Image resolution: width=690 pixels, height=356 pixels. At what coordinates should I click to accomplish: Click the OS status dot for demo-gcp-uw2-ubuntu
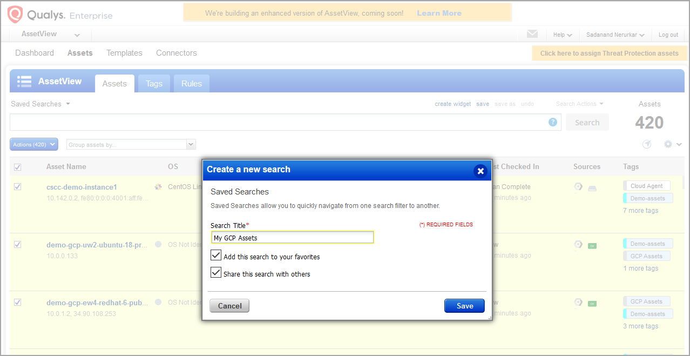tap(158, 244)
